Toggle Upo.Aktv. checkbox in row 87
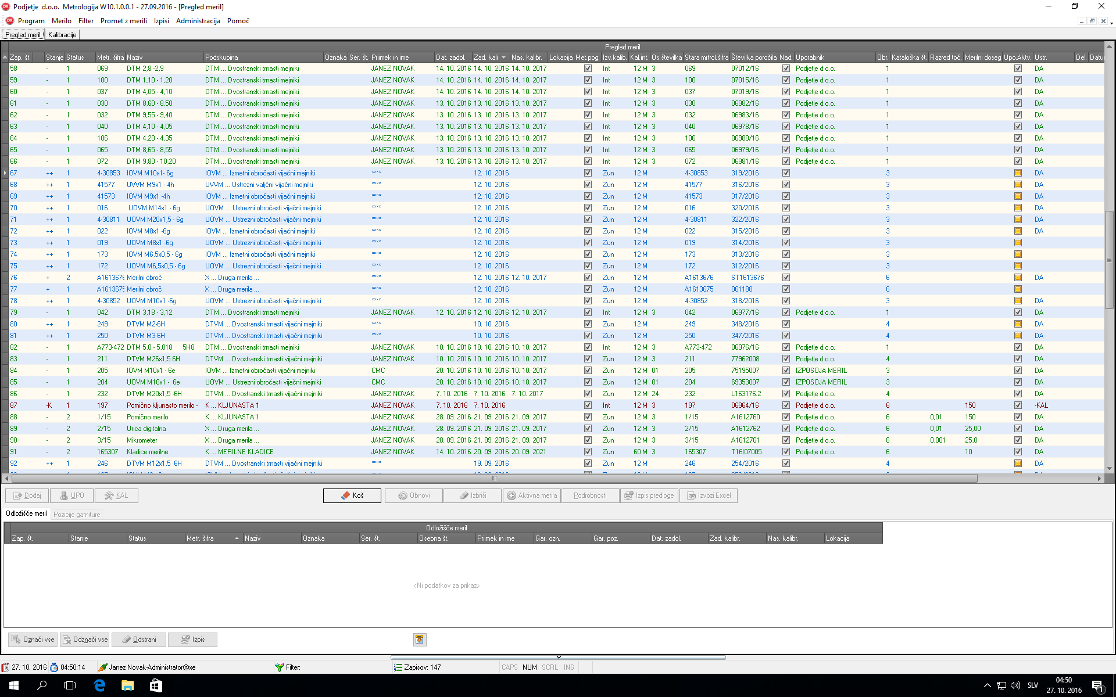This screenshot has height=697, width=1116. click(x=1018, y=405)
